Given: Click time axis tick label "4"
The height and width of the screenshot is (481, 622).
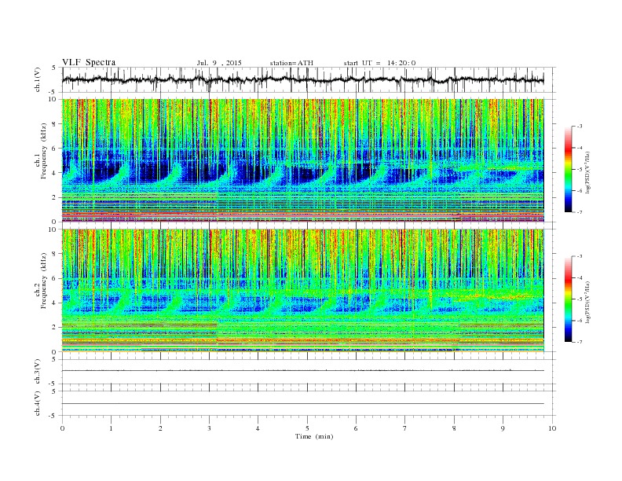Looking at the screenshot, I should click(258, 428).
